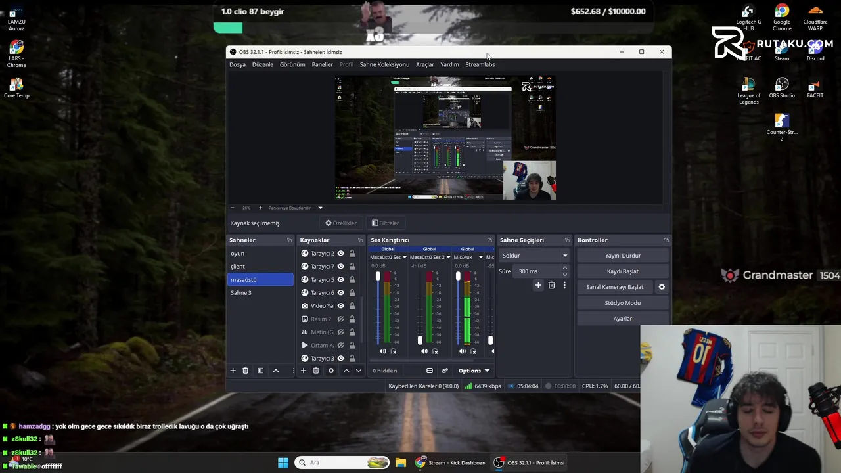
Task: Expand Mic/Aux channel menu arrow
Action: (480, 258)
